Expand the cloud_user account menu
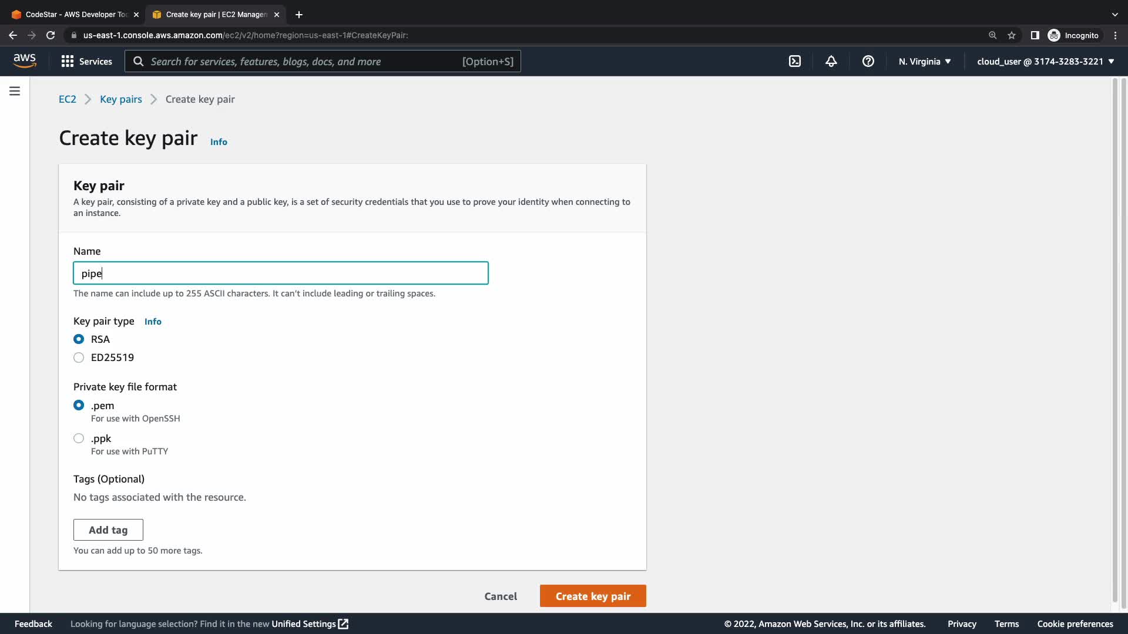Screen dimensions: 1128x634 1045,61
